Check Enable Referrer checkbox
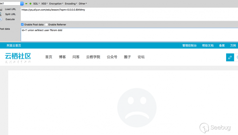Image resolution: width=238 pixels, height=135 pixels. pos(47,24)
